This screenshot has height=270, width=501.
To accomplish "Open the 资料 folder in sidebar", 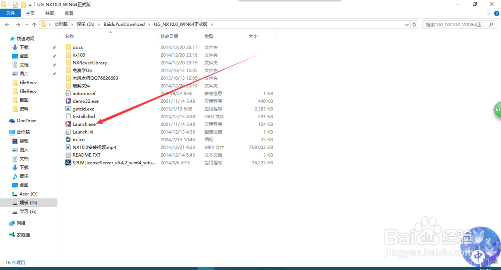I will coord(24,109).
